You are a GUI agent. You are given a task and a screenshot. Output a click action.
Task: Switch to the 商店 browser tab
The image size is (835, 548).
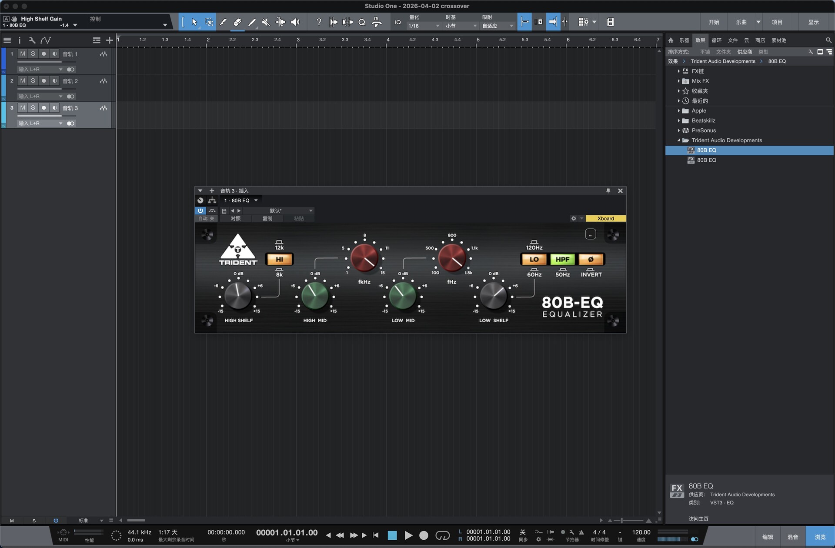pos(760,40)
